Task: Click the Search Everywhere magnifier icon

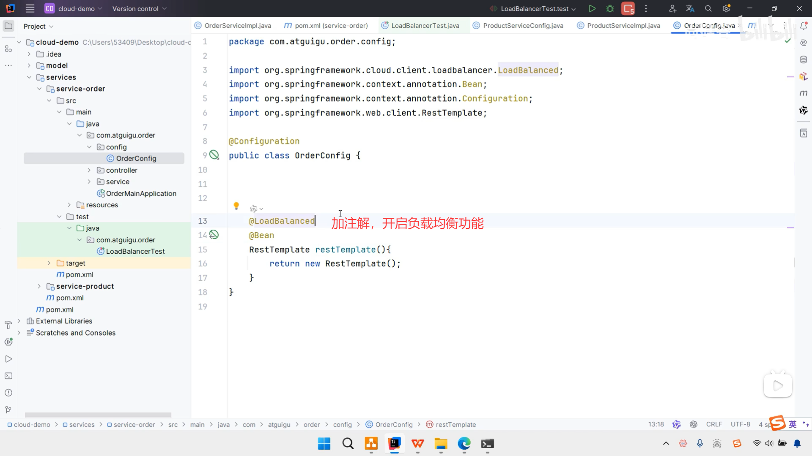Action: pos(708,8)
